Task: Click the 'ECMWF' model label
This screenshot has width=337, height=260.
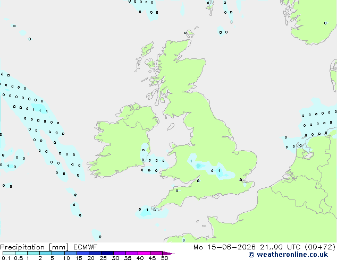Action: click(86, 247)
